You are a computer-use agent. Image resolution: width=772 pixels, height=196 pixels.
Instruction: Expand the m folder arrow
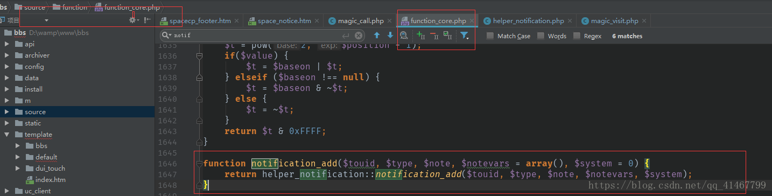[7, 101]
